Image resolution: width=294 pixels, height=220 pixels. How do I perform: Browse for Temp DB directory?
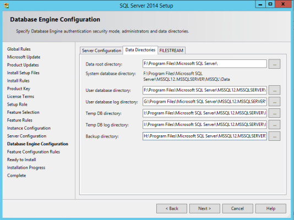coord(274,113)
